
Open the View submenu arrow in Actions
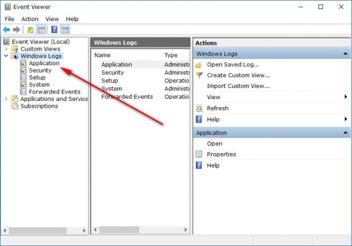[346, 96]
